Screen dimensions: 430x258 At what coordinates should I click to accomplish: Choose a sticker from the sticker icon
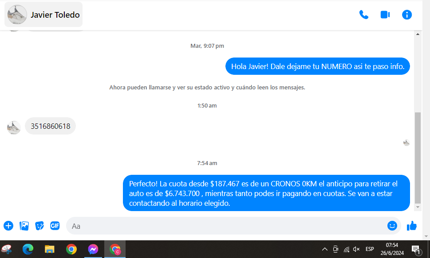[39, 226]
